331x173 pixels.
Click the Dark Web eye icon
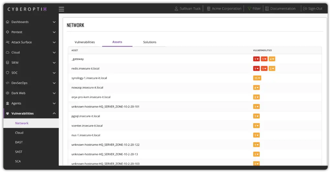pos(8,93)
